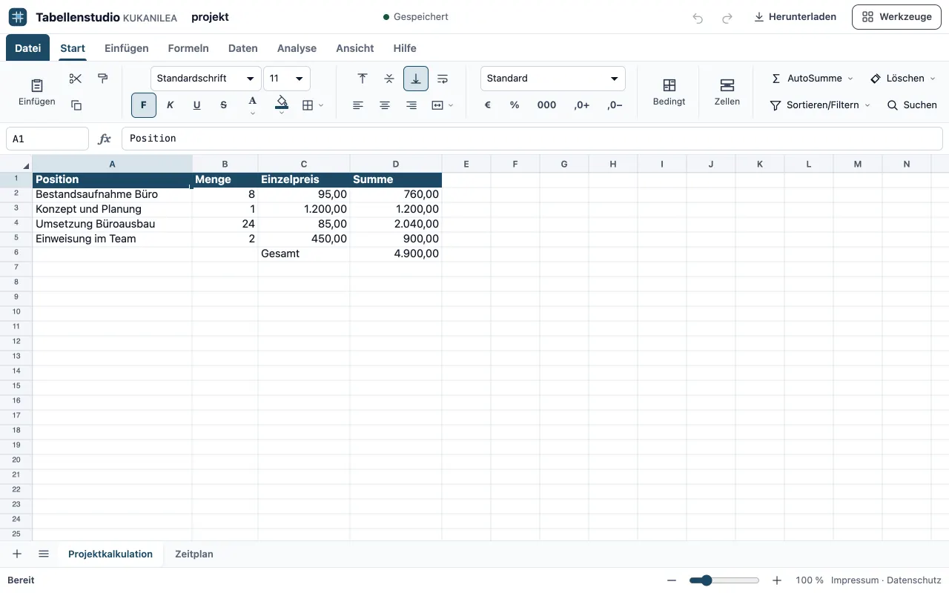This screenshot has height=593, width=949.
Task: Click the Suchen button
Action: [912, 105]
